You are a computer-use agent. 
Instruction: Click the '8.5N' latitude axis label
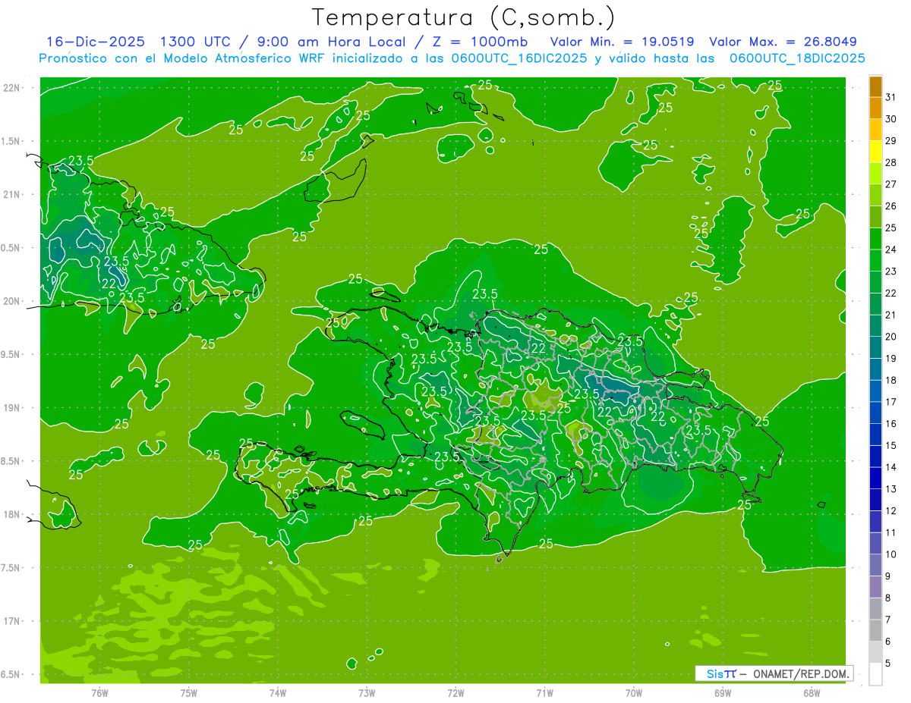[11, 461]
